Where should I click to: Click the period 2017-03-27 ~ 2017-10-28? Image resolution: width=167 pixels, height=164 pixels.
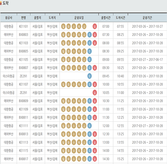(x=147, y=126)
